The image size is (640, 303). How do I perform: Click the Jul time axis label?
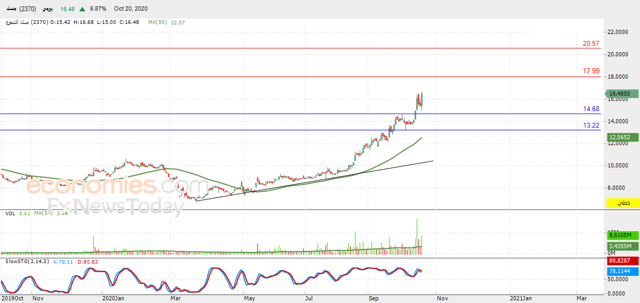pos(309,299)
